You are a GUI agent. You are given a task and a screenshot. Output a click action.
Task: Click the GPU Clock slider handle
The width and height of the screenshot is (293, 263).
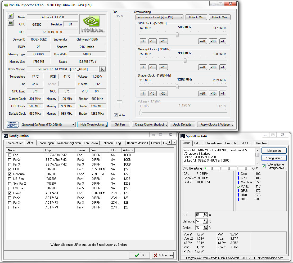point(177,35)
